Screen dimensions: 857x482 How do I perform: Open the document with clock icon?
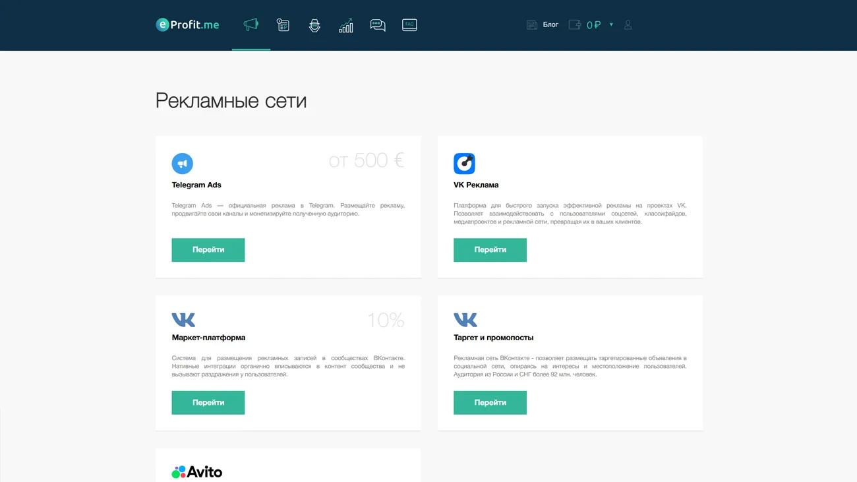[283, 25]
